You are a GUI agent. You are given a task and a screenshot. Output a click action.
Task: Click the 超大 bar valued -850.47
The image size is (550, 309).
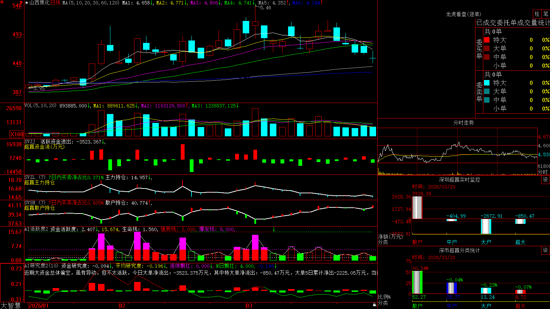click(x=520, y=221)
